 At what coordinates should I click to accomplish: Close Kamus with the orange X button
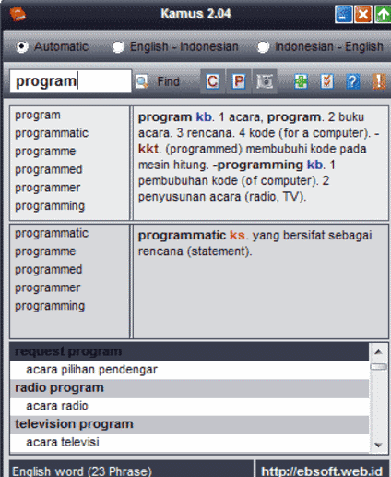pyautogui.click(x=363, y=14)
